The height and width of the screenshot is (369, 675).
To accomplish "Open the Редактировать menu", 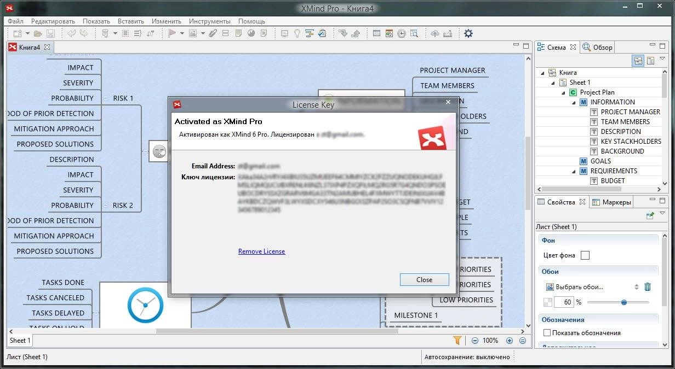I will tap(53, 21).
